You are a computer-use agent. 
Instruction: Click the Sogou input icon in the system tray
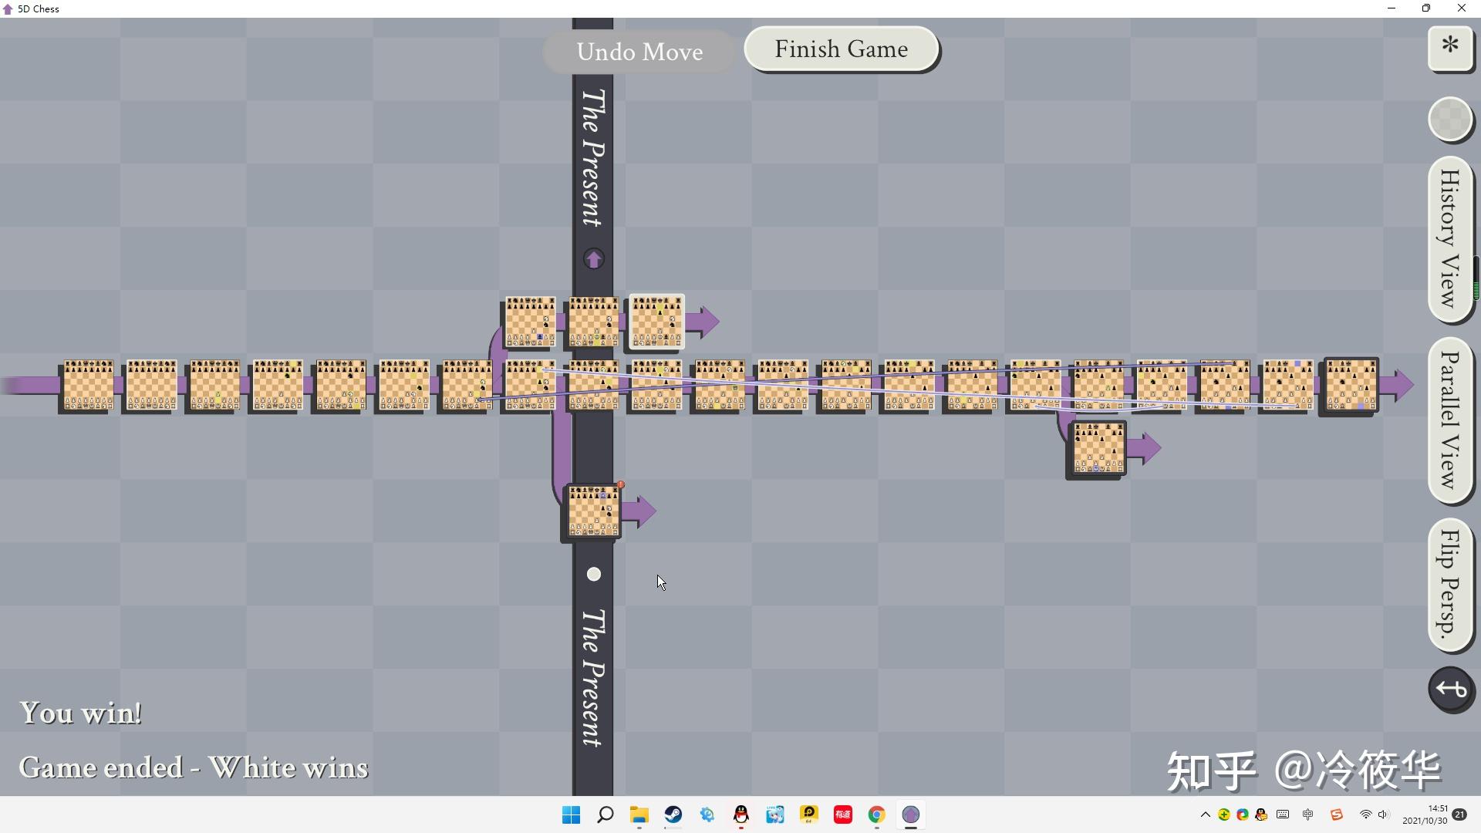[1336, 815]
